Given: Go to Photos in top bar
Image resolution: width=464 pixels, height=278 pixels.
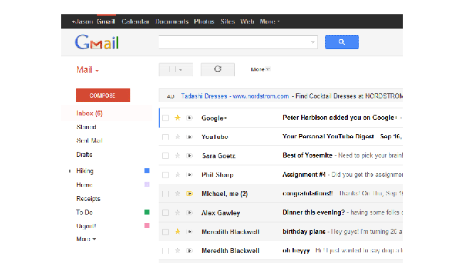Looking at the screenshot, I should (204, 21).
